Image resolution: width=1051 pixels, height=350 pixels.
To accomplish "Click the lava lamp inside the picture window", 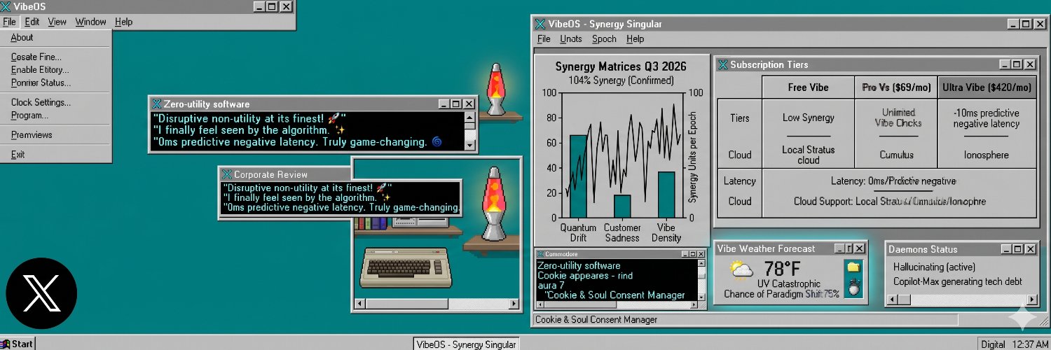I will tap(493, 203).
